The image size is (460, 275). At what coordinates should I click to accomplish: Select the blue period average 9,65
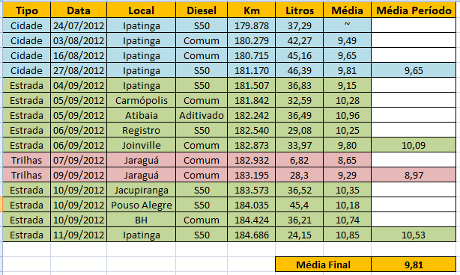coord(414,70)
